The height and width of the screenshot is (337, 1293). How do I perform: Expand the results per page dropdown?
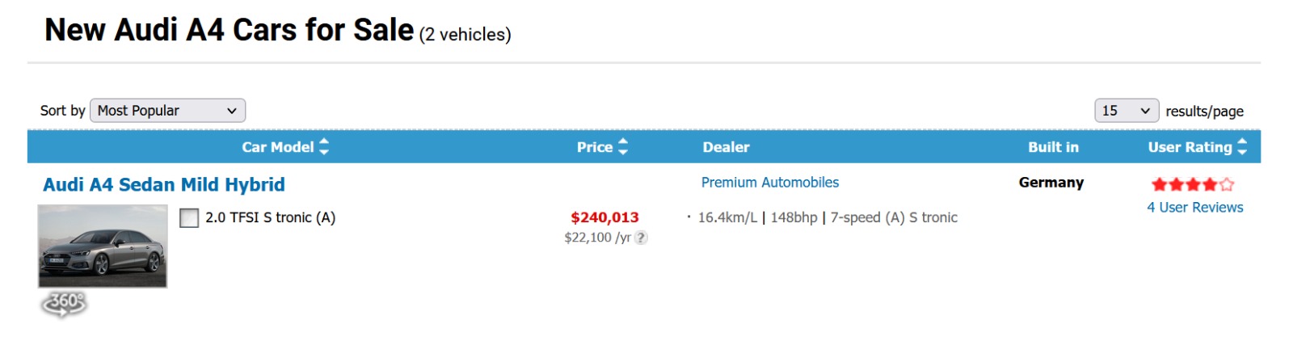1126,111
